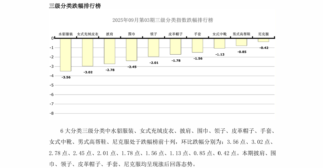The image size is (323, 168).
Task: Click the 水貂服装 bar in the chart
Action: 66,55
